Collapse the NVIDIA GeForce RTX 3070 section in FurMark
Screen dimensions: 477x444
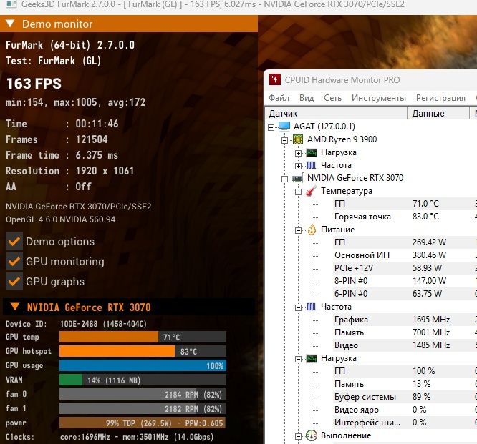(x=15, y=307)
